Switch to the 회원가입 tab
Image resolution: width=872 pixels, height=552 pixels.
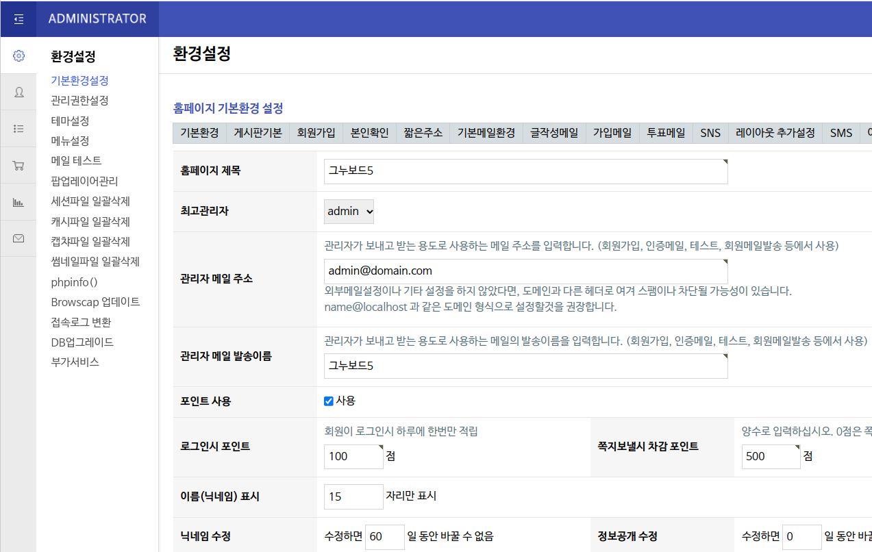point(316,133)
